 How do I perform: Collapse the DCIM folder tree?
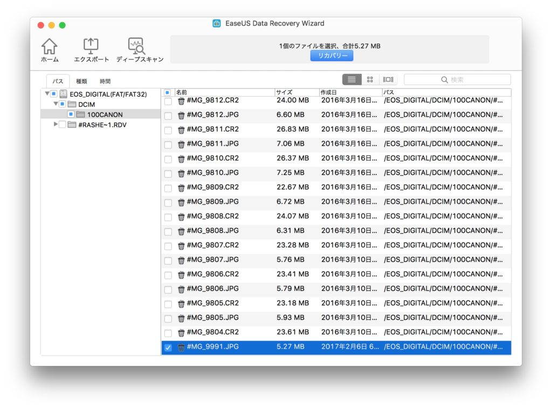tap(56, 104)
